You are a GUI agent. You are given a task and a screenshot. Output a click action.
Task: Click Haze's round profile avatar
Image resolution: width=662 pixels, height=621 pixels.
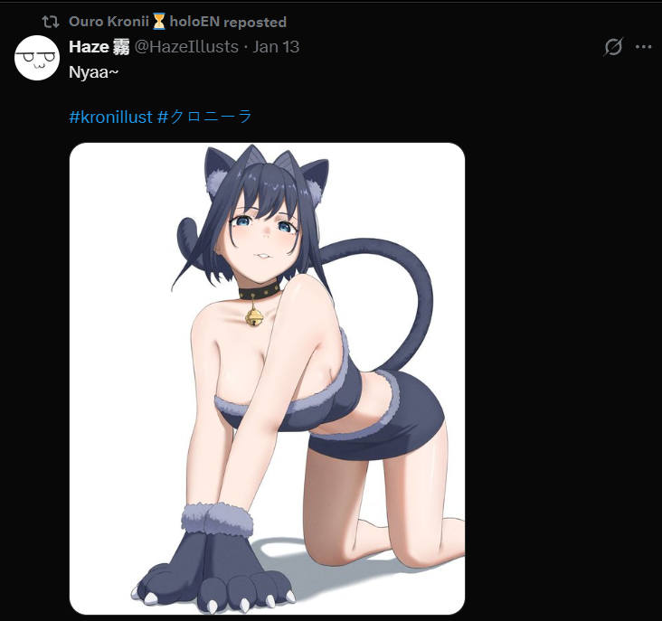click(x=37, y=57)
